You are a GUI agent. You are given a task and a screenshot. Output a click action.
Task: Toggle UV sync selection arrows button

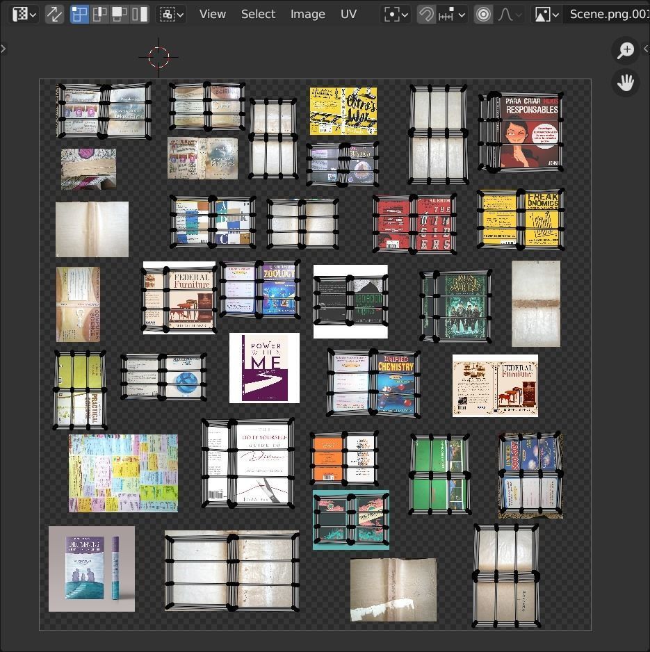pos(54,14)
